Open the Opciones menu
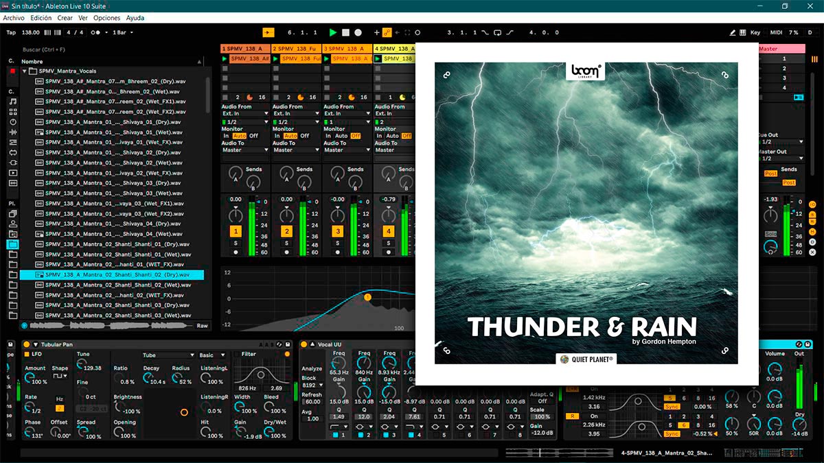This screenshot has width=824, height=463. [x=106, y=18]
